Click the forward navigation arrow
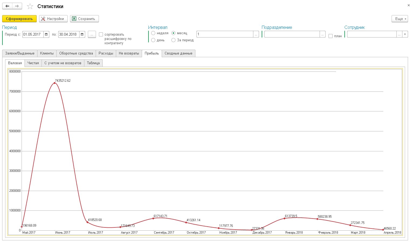The width and height of the screenshot is (411, 242). 17,6
